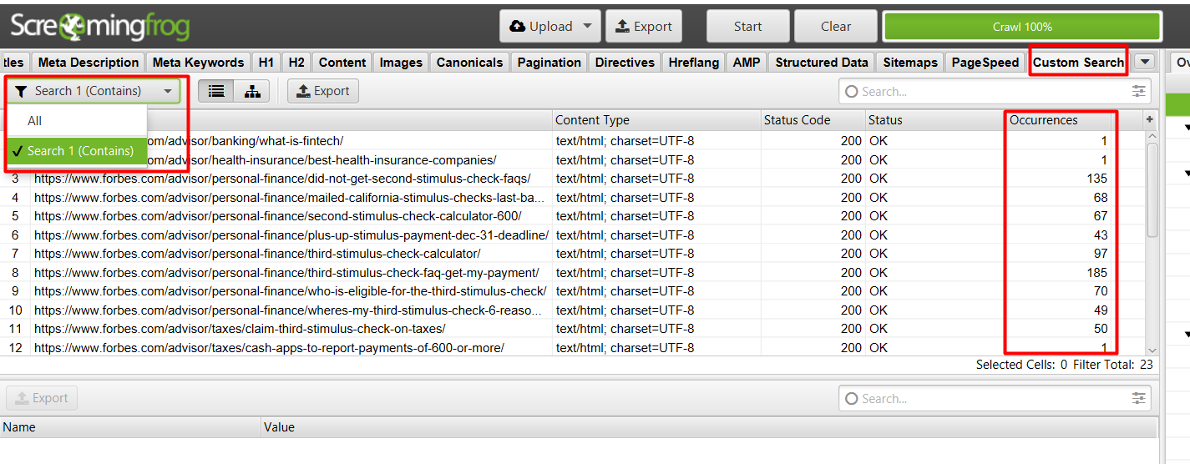Viewport: 1190px width, 464px height.
Task: Click the Filter Total: 23 status text
Action: click(x=1115, y=365)
